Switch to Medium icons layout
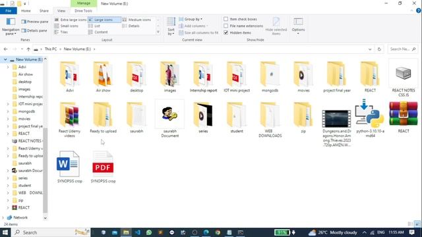This screenshot has height=237, width=422. 136,20
